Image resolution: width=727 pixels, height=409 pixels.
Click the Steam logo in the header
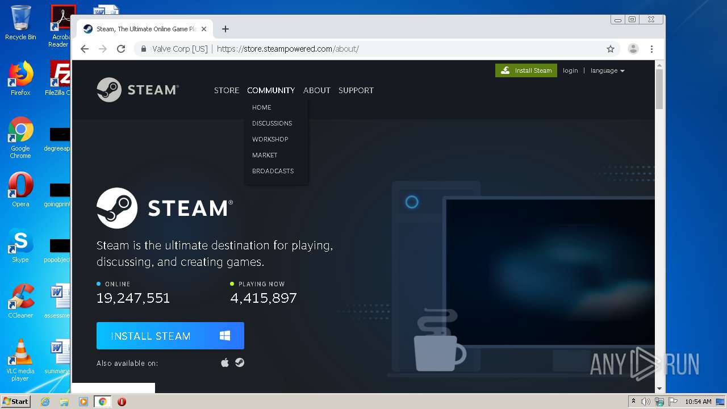pos(138,90)
